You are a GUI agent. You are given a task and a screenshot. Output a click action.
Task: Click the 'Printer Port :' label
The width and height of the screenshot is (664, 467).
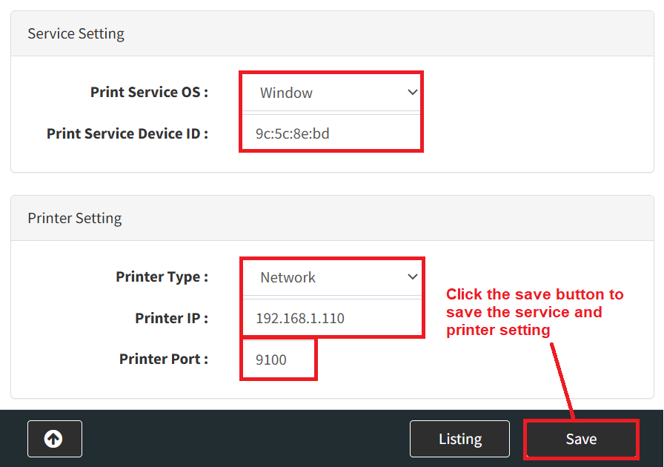[163, 360]
